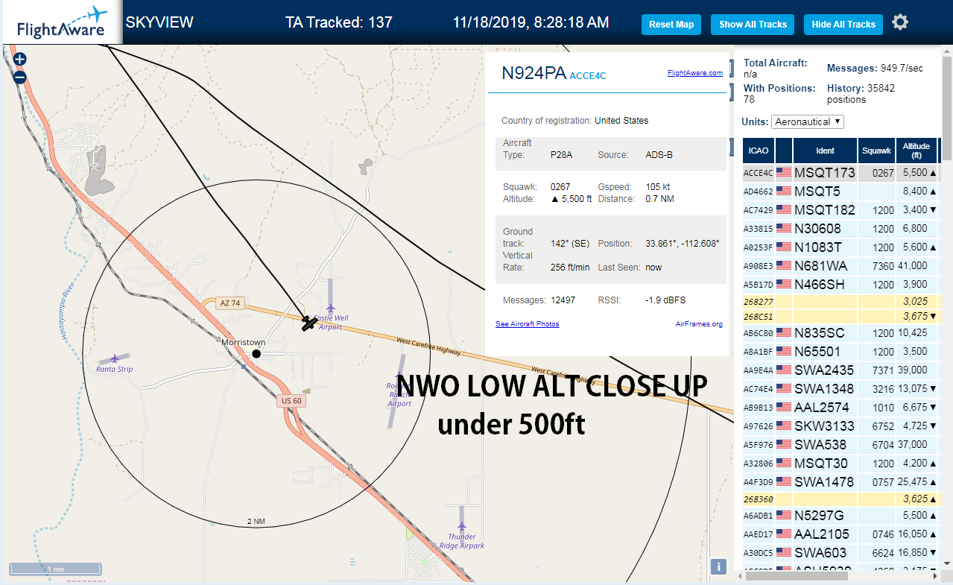This screenshot has height=585, width=953.
Task: Select the MSQT30 aircraft row
Action: coord(840,464)
